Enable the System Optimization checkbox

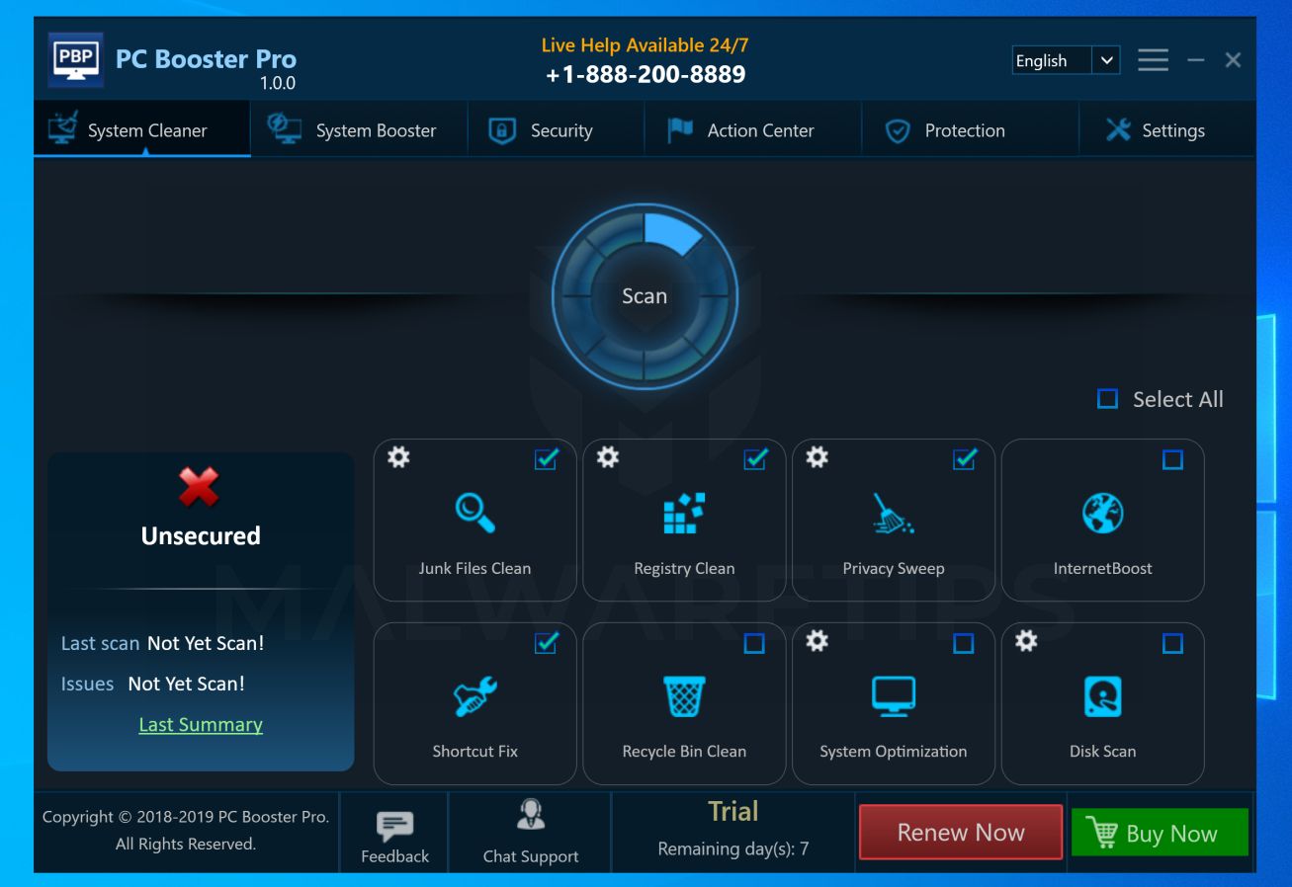click(964, 644)
